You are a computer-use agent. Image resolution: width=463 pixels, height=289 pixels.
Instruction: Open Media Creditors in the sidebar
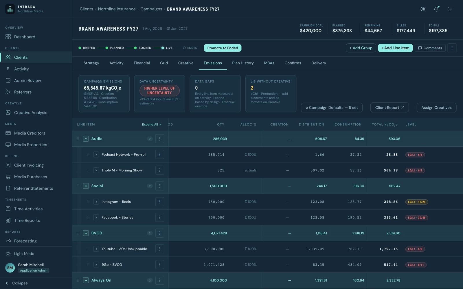[36, 133]
